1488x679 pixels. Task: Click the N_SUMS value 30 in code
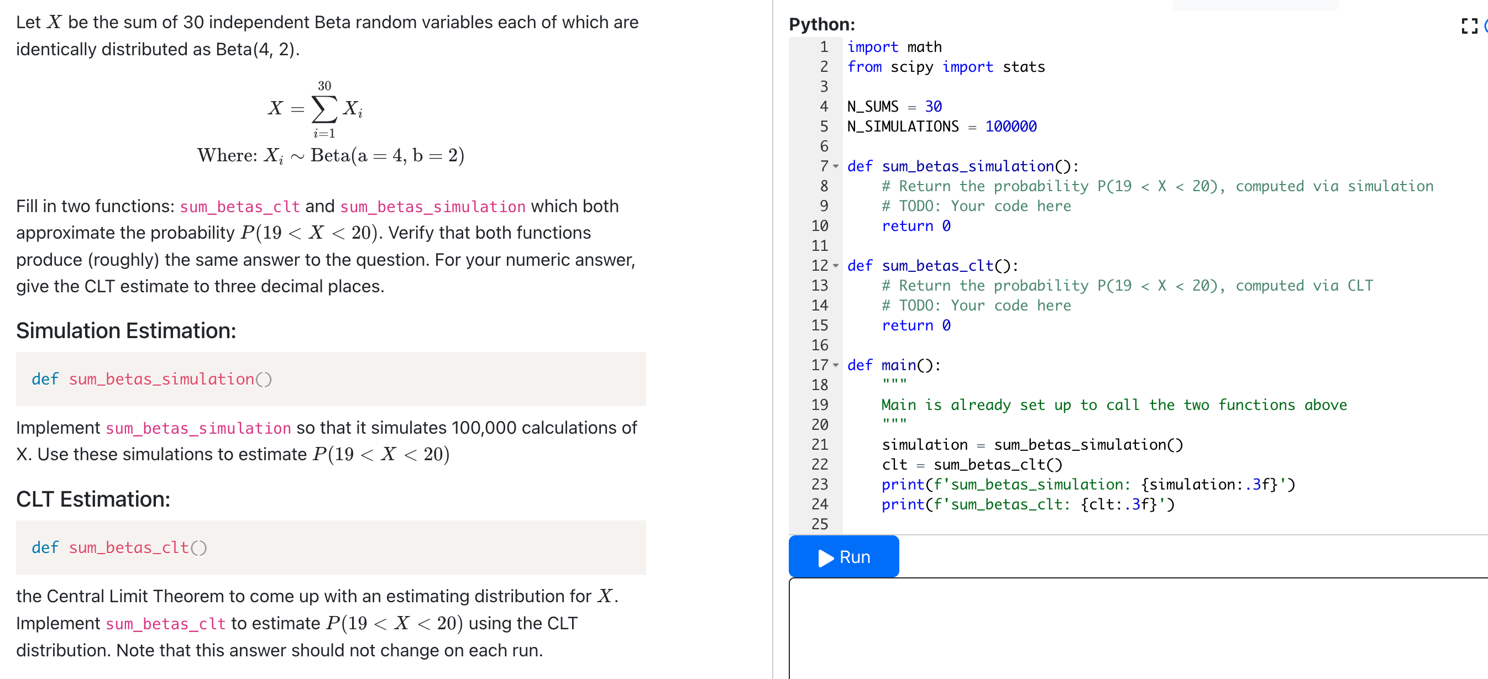tap(933, 107)
